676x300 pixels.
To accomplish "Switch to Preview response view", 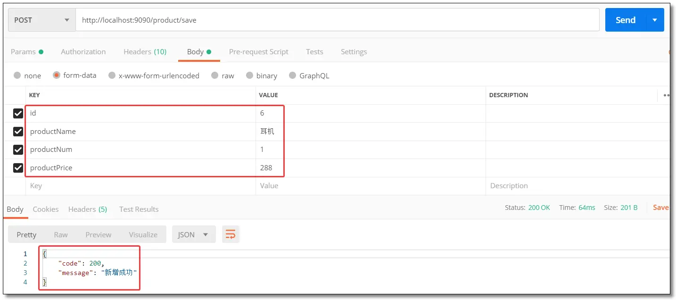I will [99, 234].
